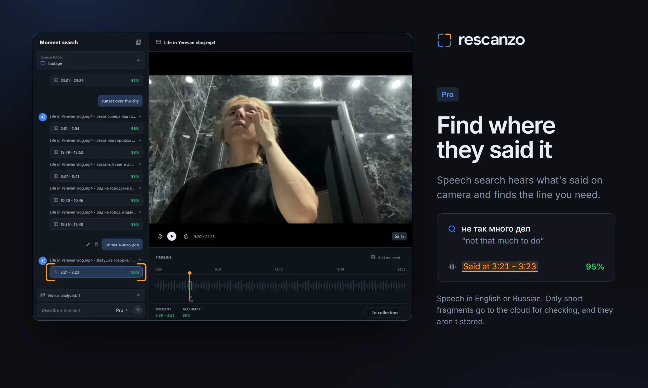Click the magnifier icon in the speech search card
This screenshot has height=388, width=648.
[452, 229]
